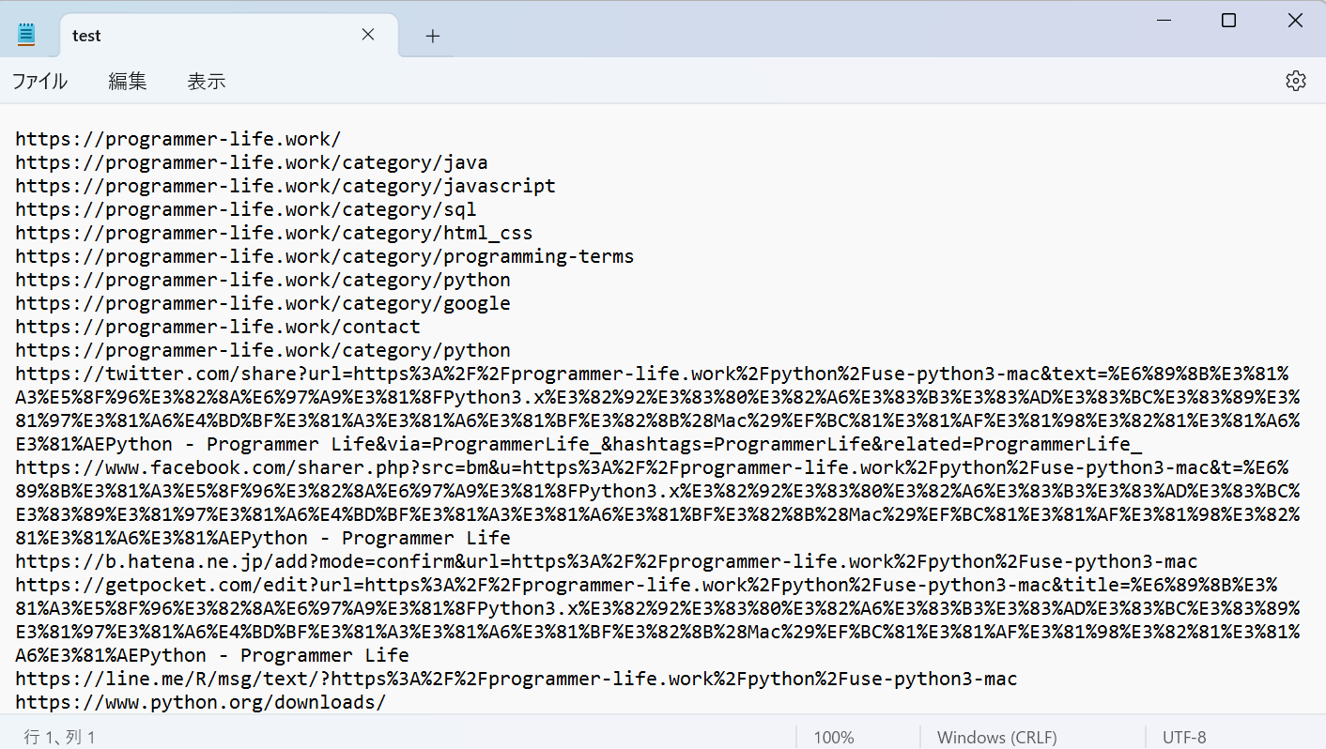Click the "行 1、列 1" cursor position indicator
The width and height of the screenshot is (1326, 749).
coord(59,738)
